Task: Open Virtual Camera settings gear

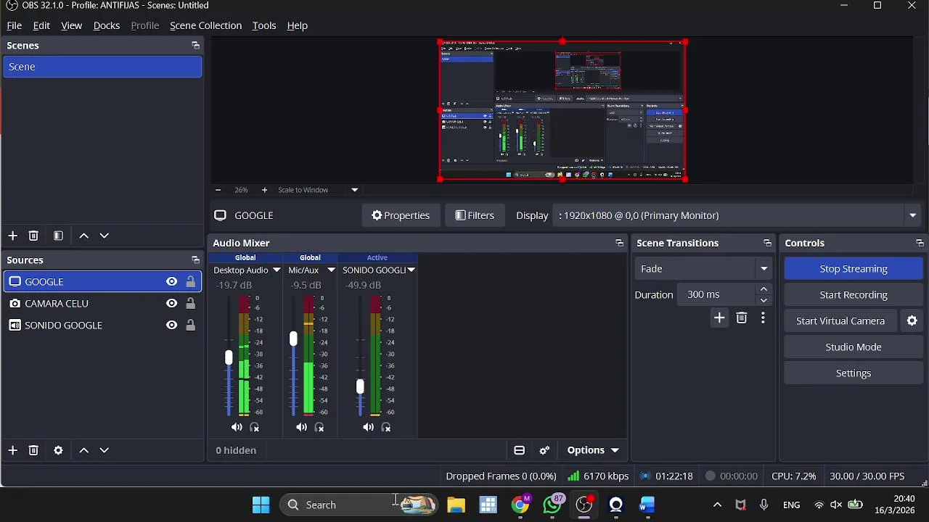Action: click(912, 321)
